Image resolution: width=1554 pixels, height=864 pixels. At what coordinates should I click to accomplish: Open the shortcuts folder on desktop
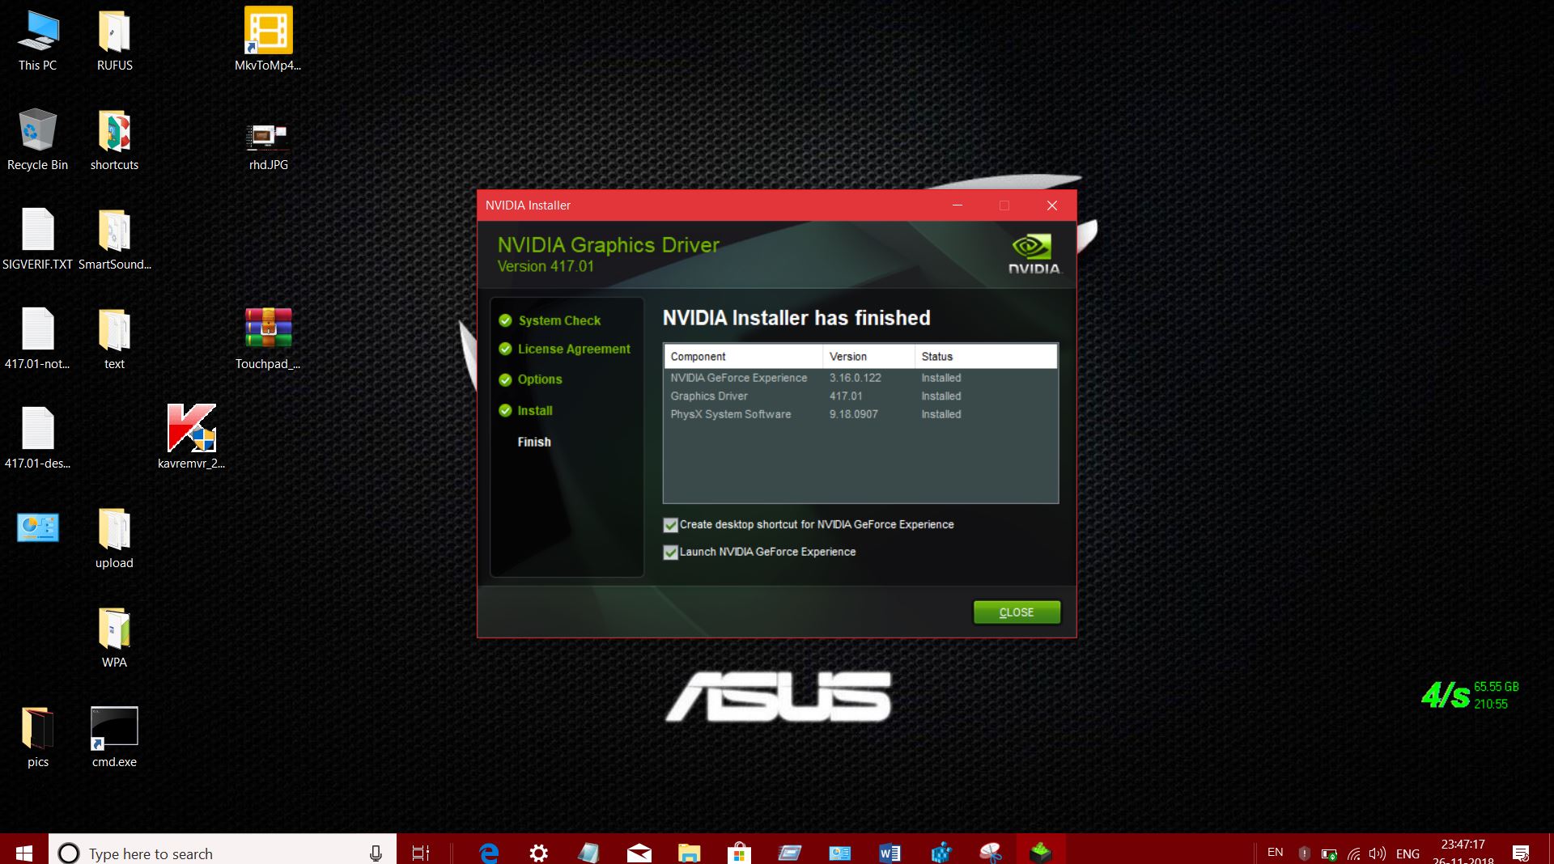(114, 140)
